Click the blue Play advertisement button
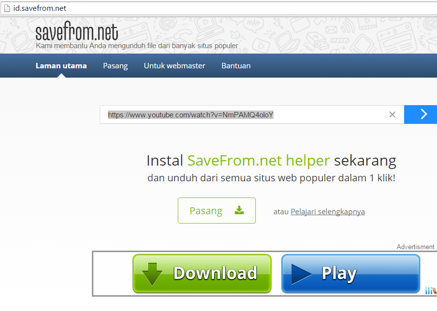Image resolution: width=437 pixels, height=311 pixels. coord(351,273)
